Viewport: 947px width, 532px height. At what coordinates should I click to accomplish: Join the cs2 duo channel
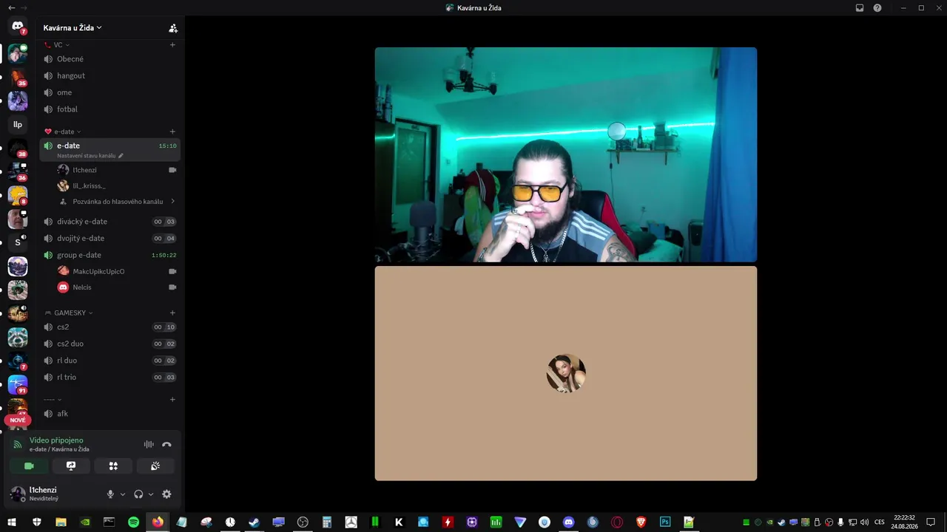(x=109, y=344)
